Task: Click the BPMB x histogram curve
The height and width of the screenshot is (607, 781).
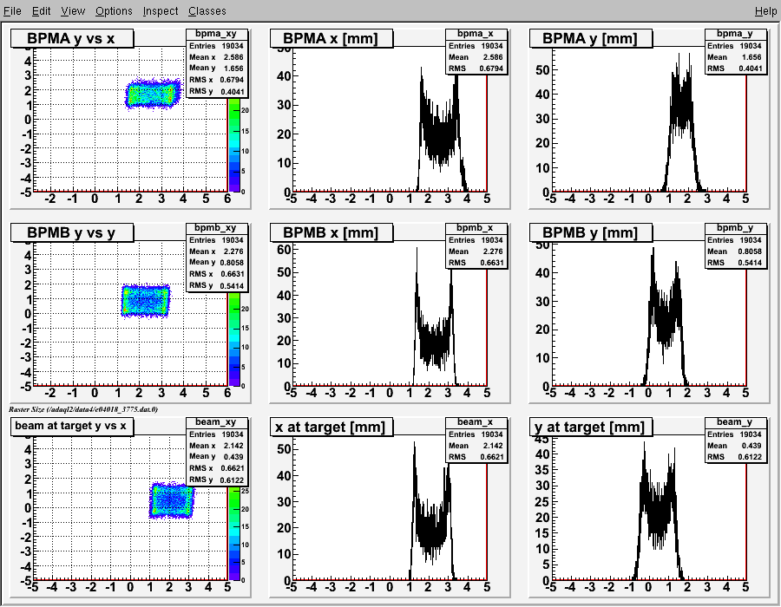Action: click(435, 343)
